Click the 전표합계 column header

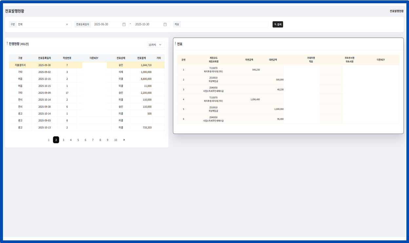click(141, 58)
